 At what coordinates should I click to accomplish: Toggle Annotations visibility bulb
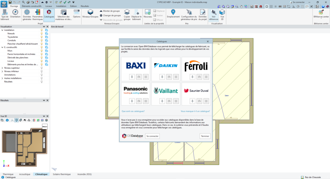coord(42,75)
